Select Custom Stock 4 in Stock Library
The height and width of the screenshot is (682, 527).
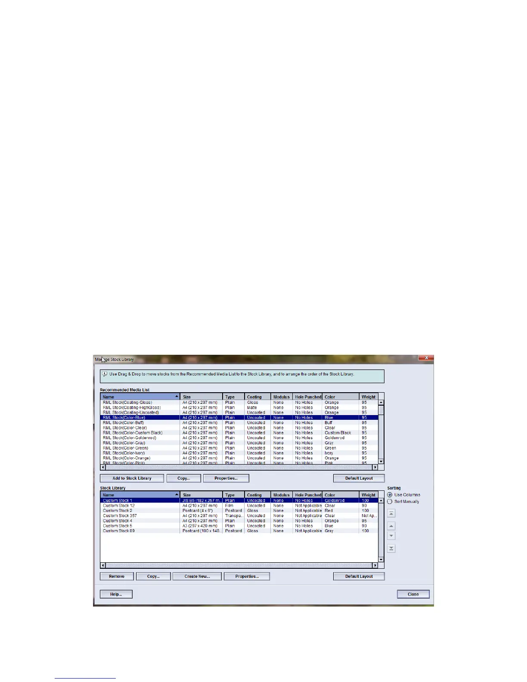pos(239,521)
